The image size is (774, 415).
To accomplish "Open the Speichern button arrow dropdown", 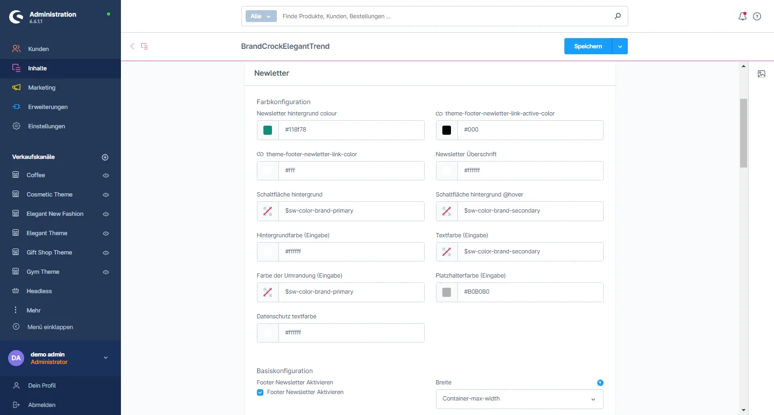I will 620,47.
